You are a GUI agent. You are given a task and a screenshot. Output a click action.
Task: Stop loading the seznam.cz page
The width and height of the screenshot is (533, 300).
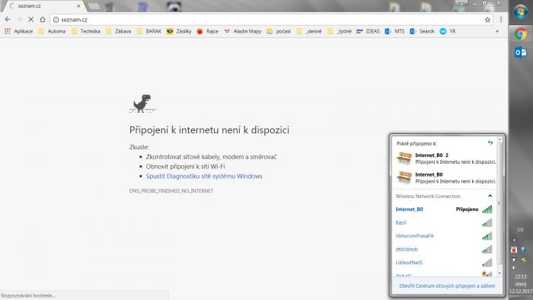[x=30, y=20]
